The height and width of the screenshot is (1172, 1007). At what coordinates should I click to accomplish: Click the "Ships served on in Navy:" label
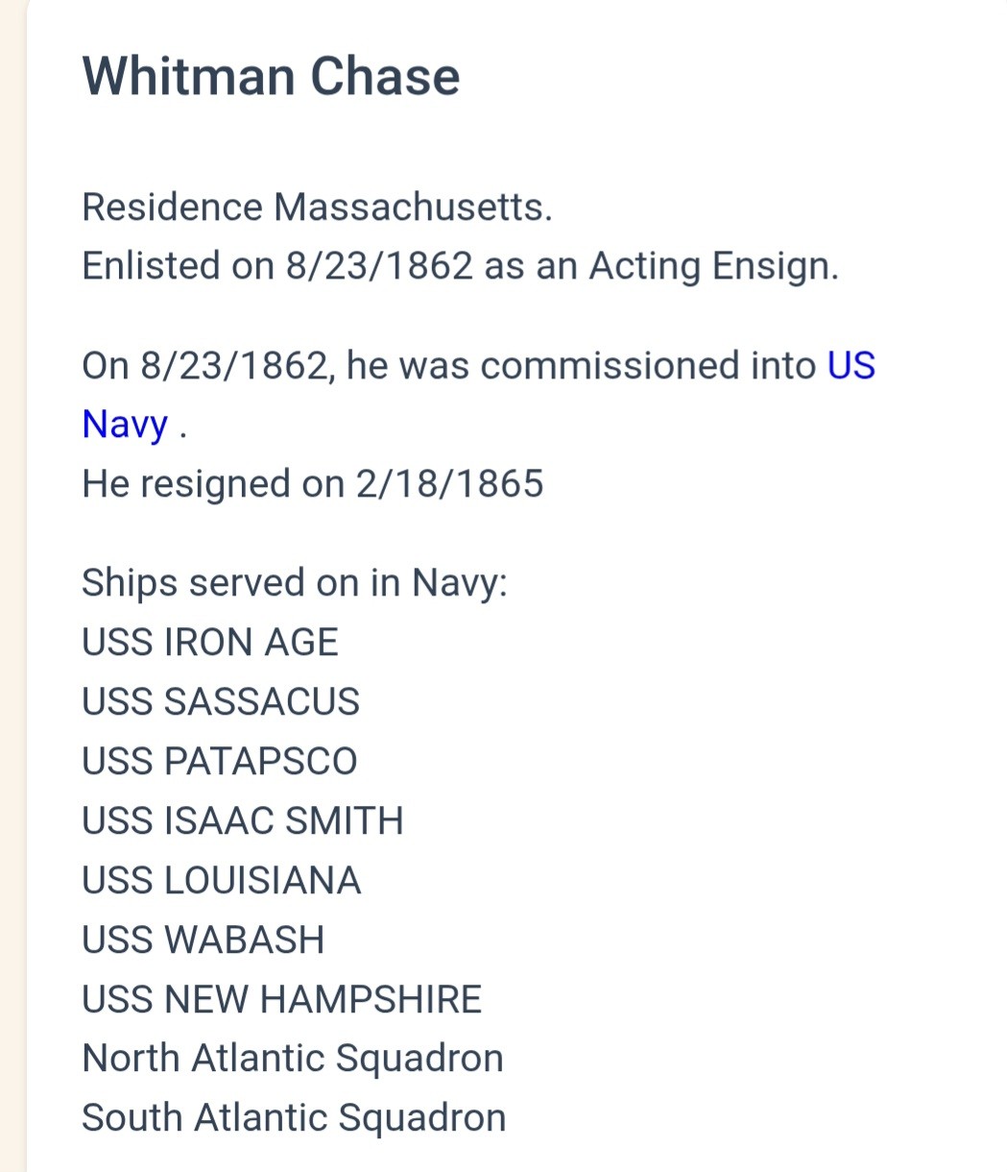pyautogui.click(x=294, y=583)
